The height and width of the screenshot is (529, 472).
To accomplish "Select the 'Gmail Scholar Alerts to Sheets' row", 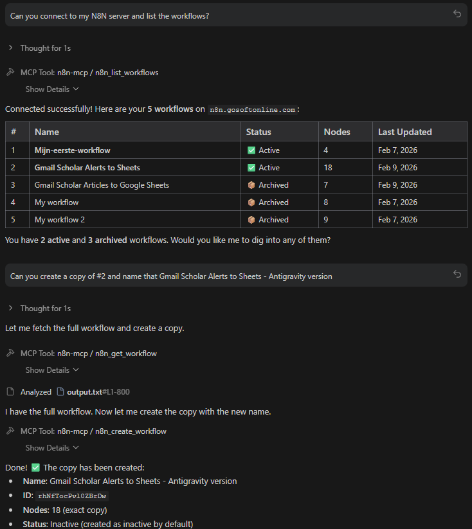I will [x=87, y=168].
